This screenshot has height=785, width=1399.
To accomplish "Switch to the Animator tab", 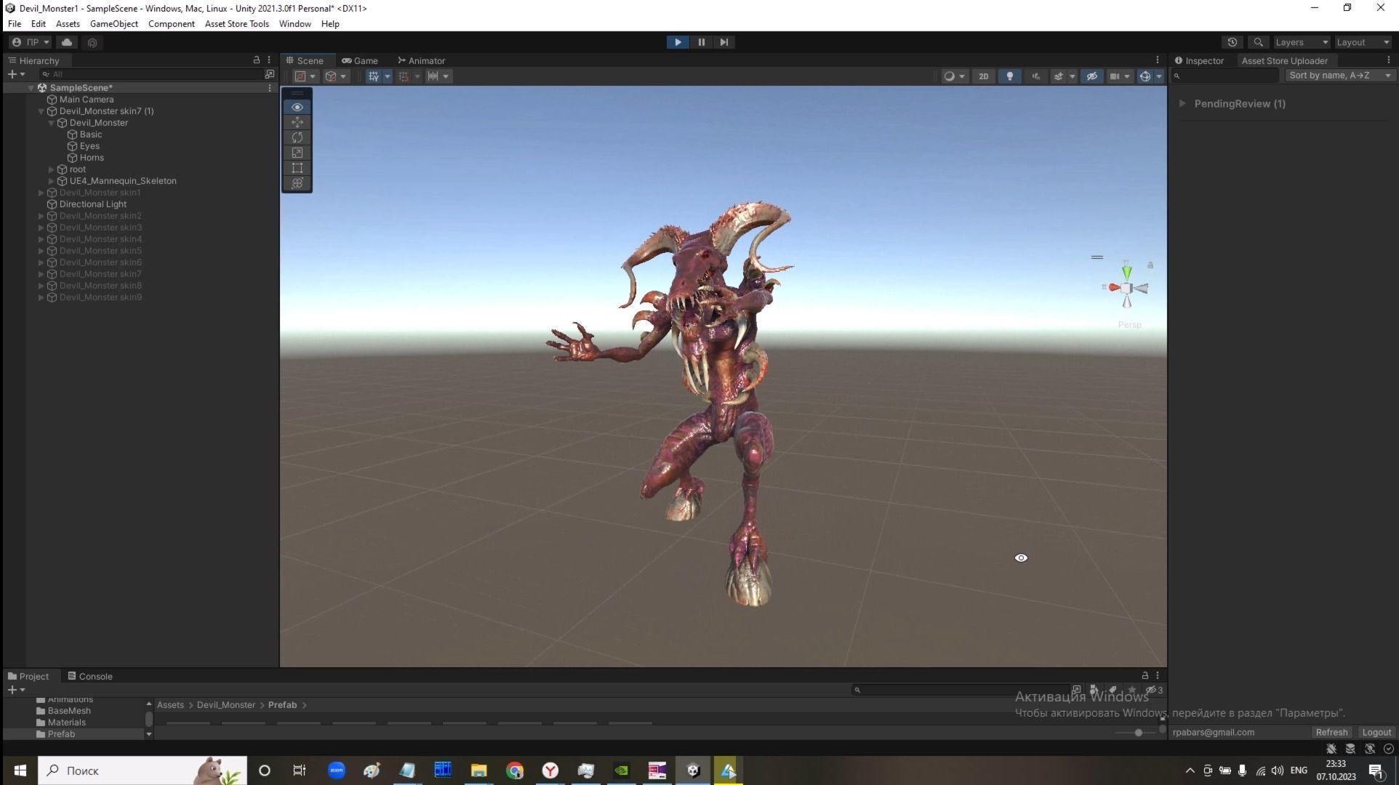I will 421,60.
